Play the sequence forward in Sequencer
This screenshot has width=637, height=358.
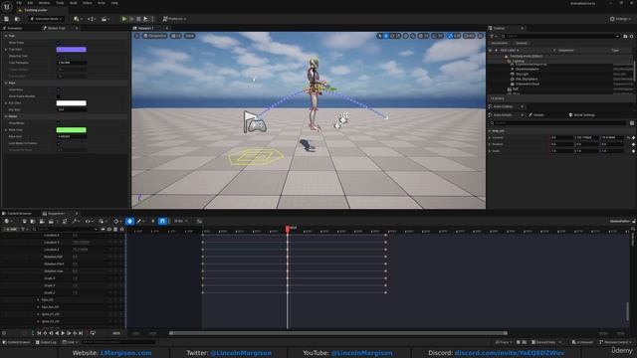63,333
